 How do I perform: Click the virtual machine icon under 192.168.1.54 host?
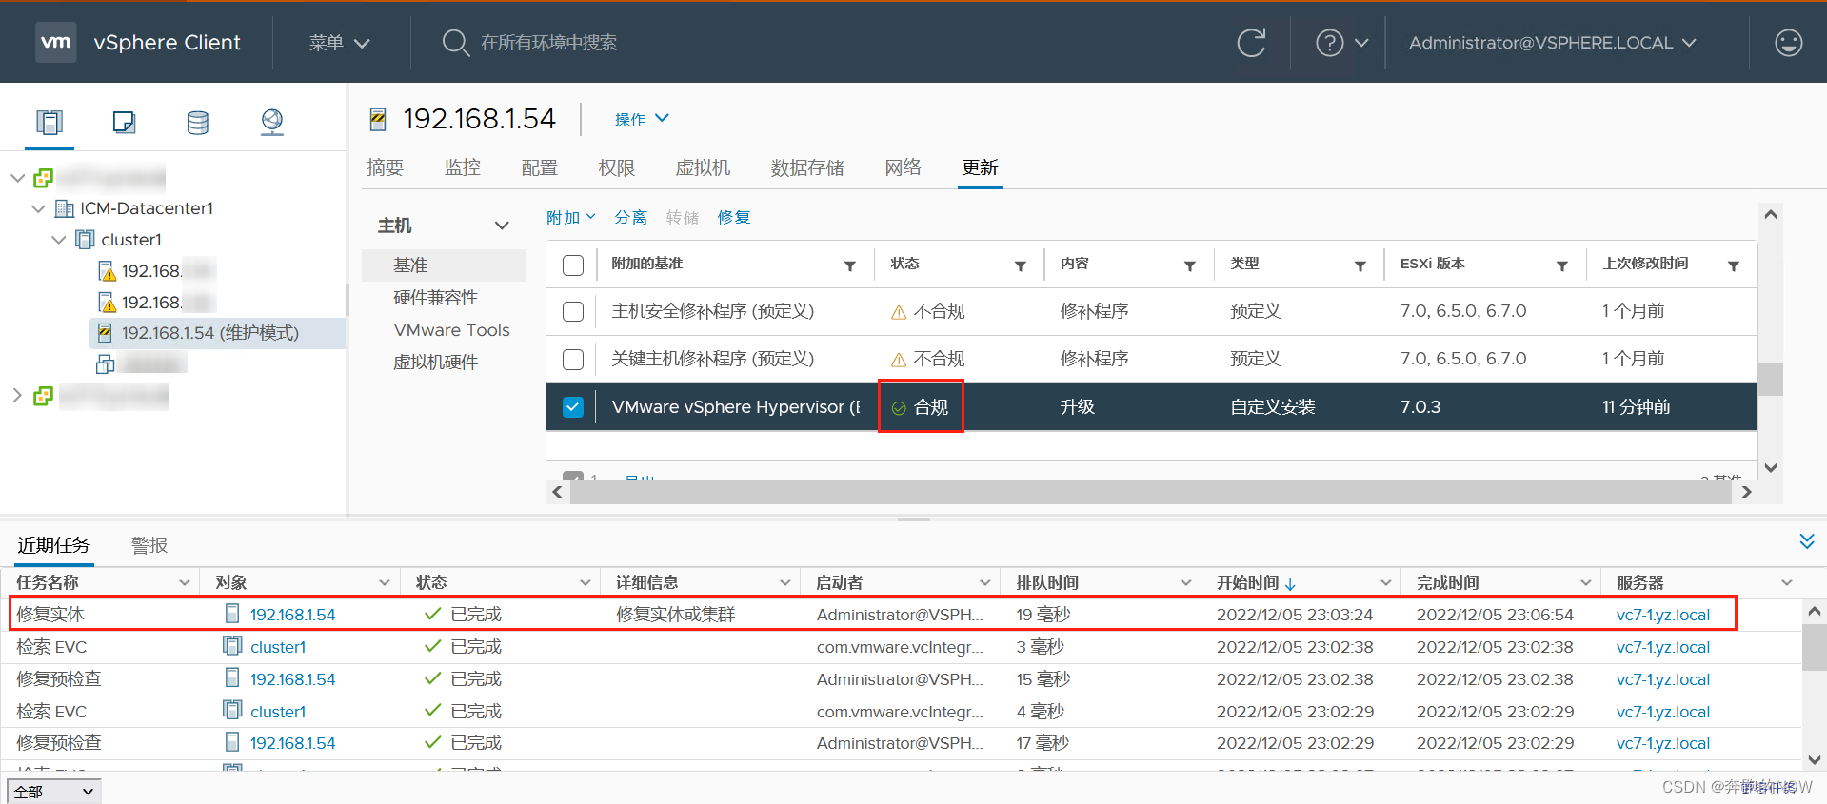(106, 364)
